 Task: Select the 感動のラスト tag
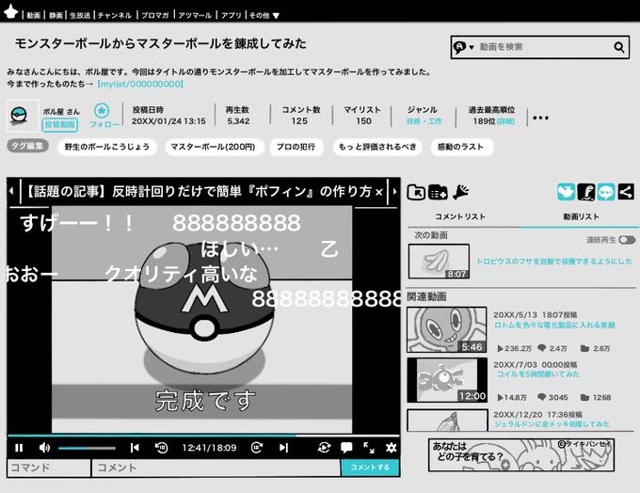pos(460,147)
